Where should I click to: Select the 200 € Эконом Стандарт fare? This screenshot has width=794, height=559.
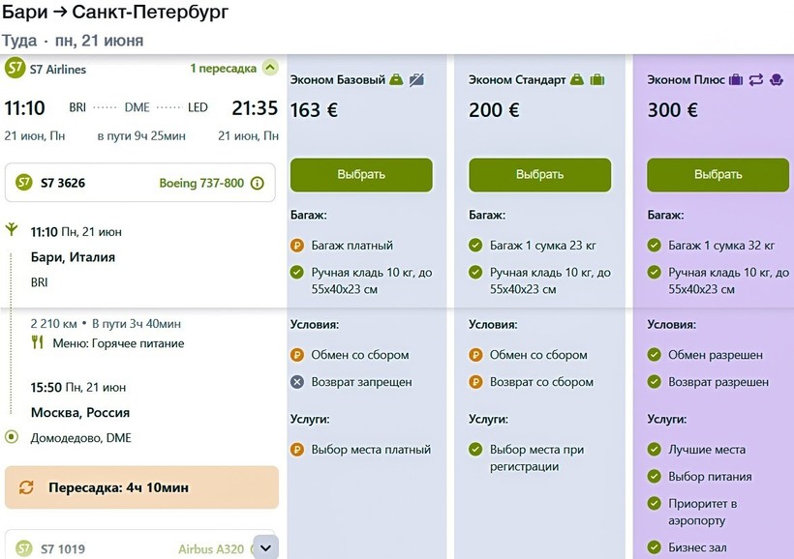[539, 175]
